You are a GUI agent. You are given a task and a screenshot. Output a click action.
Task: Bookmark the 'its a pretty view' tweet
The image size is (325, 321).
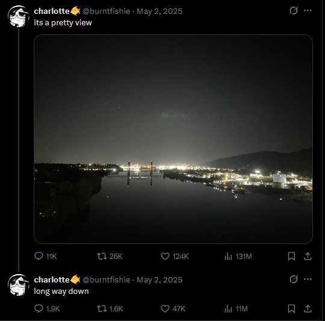[x=291, y=257]
